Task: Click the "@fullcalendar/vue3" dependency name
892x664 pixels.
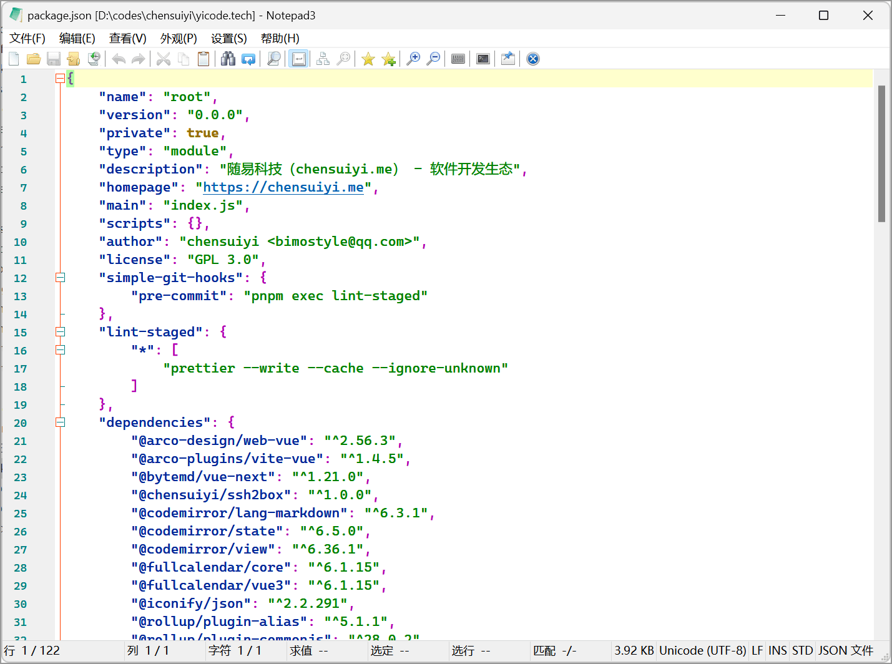Action: pyautogui.click(x=211, y=585)
